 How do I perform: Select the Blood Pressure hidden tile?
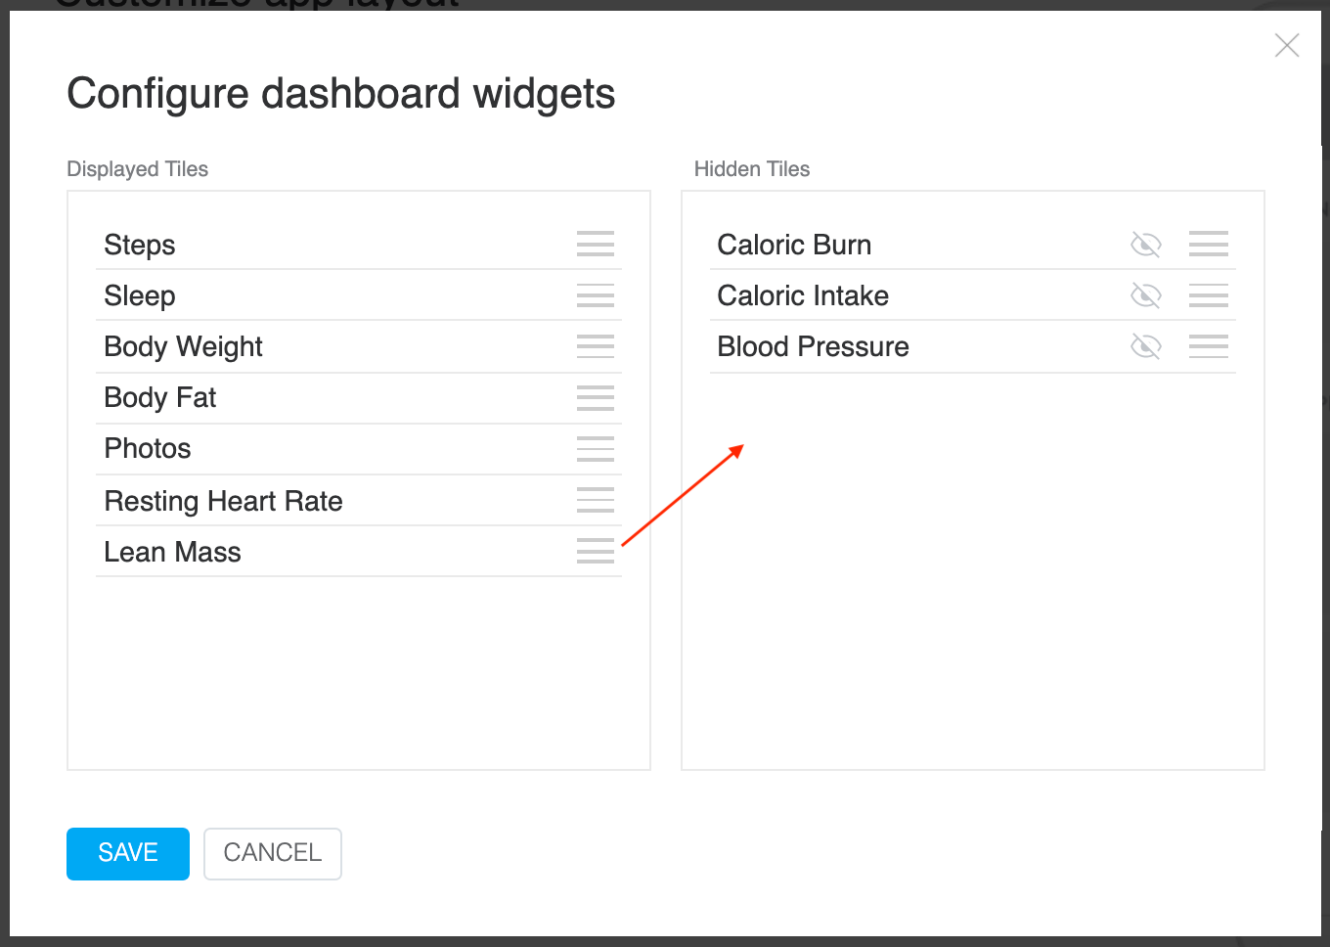tap(973, 346)
